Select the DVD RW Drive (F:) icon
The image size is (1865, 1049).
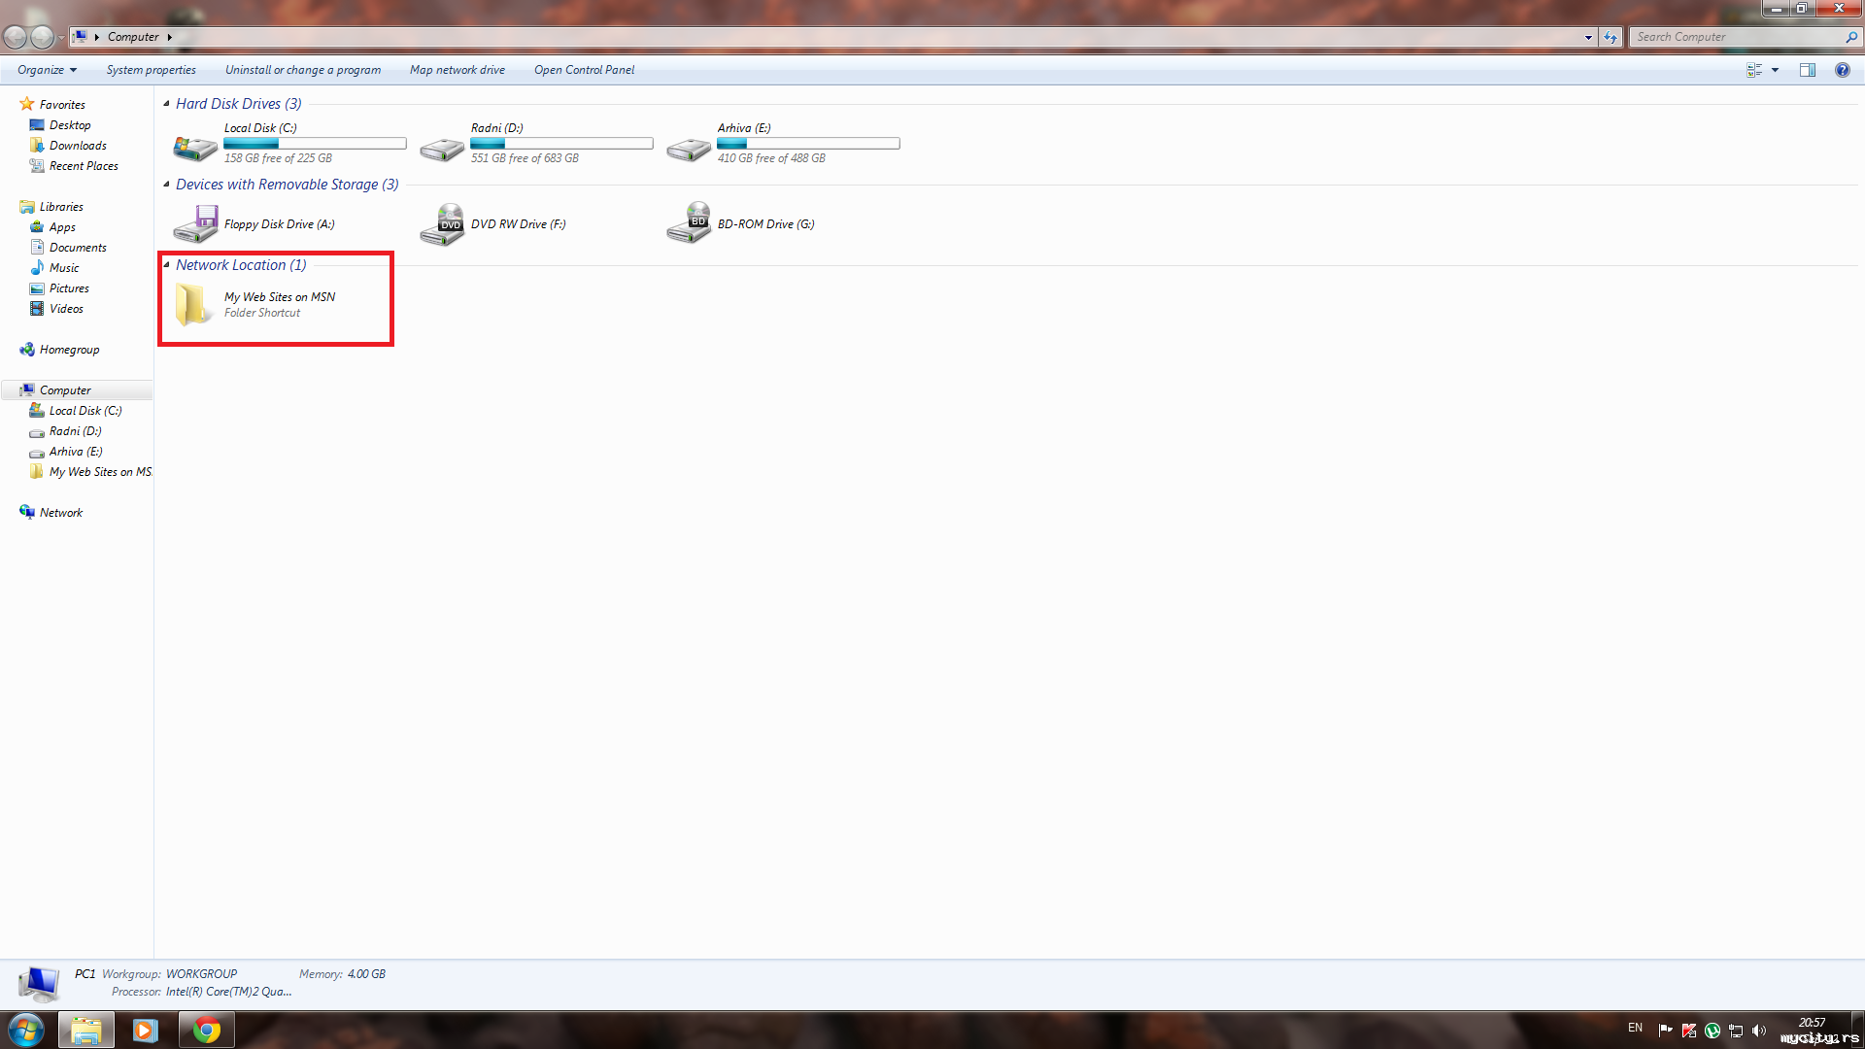point(442,224)
